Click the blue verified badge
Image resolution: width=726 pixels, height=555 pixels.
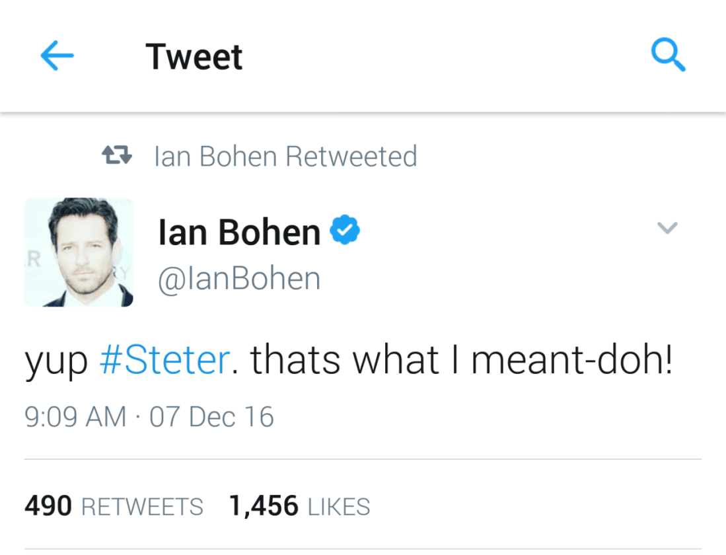(345, 230)
